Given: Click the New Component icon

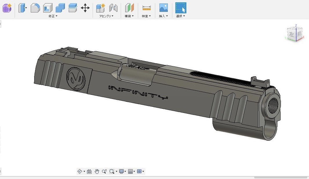Looking at the screenshot, I should 101,8.
